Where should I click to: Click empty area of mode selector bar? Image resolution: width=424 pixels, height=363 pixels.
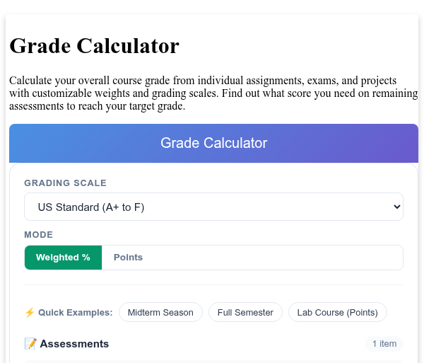click(278, 258)
